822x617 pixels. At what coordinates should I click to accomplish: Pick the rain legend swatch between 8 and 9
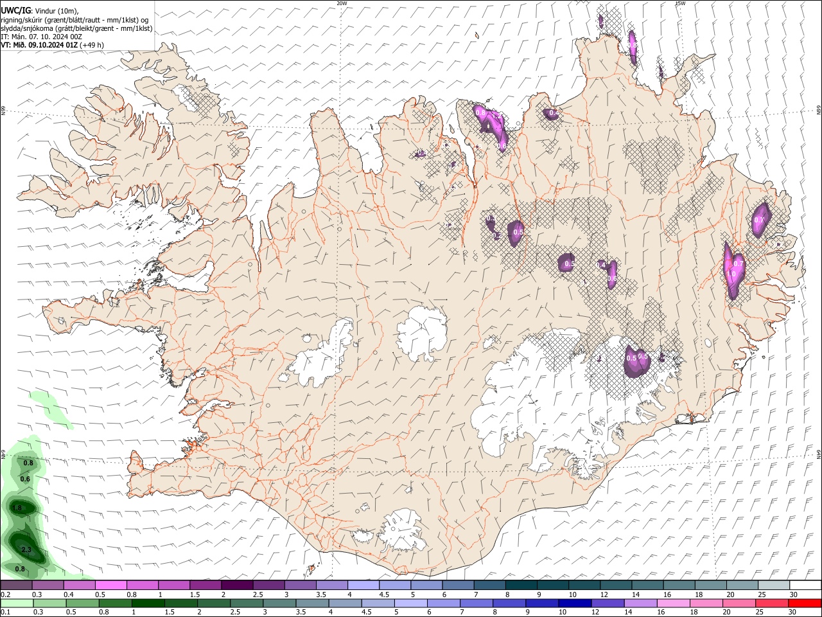coord(509,603)
